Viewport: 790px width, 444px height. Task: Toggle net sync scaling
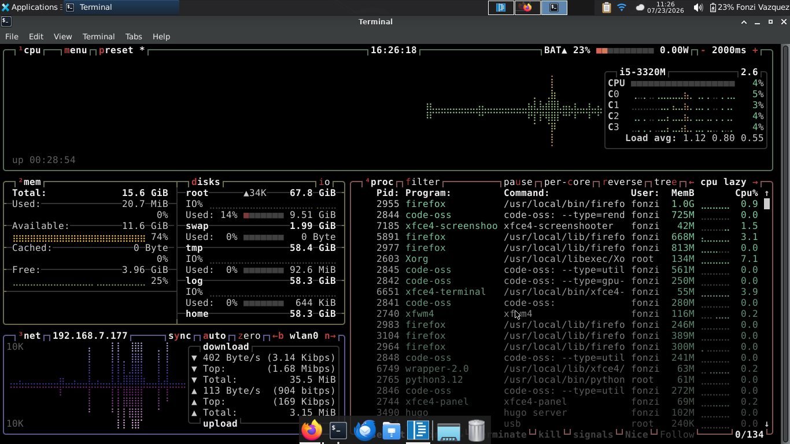[180, 336]
